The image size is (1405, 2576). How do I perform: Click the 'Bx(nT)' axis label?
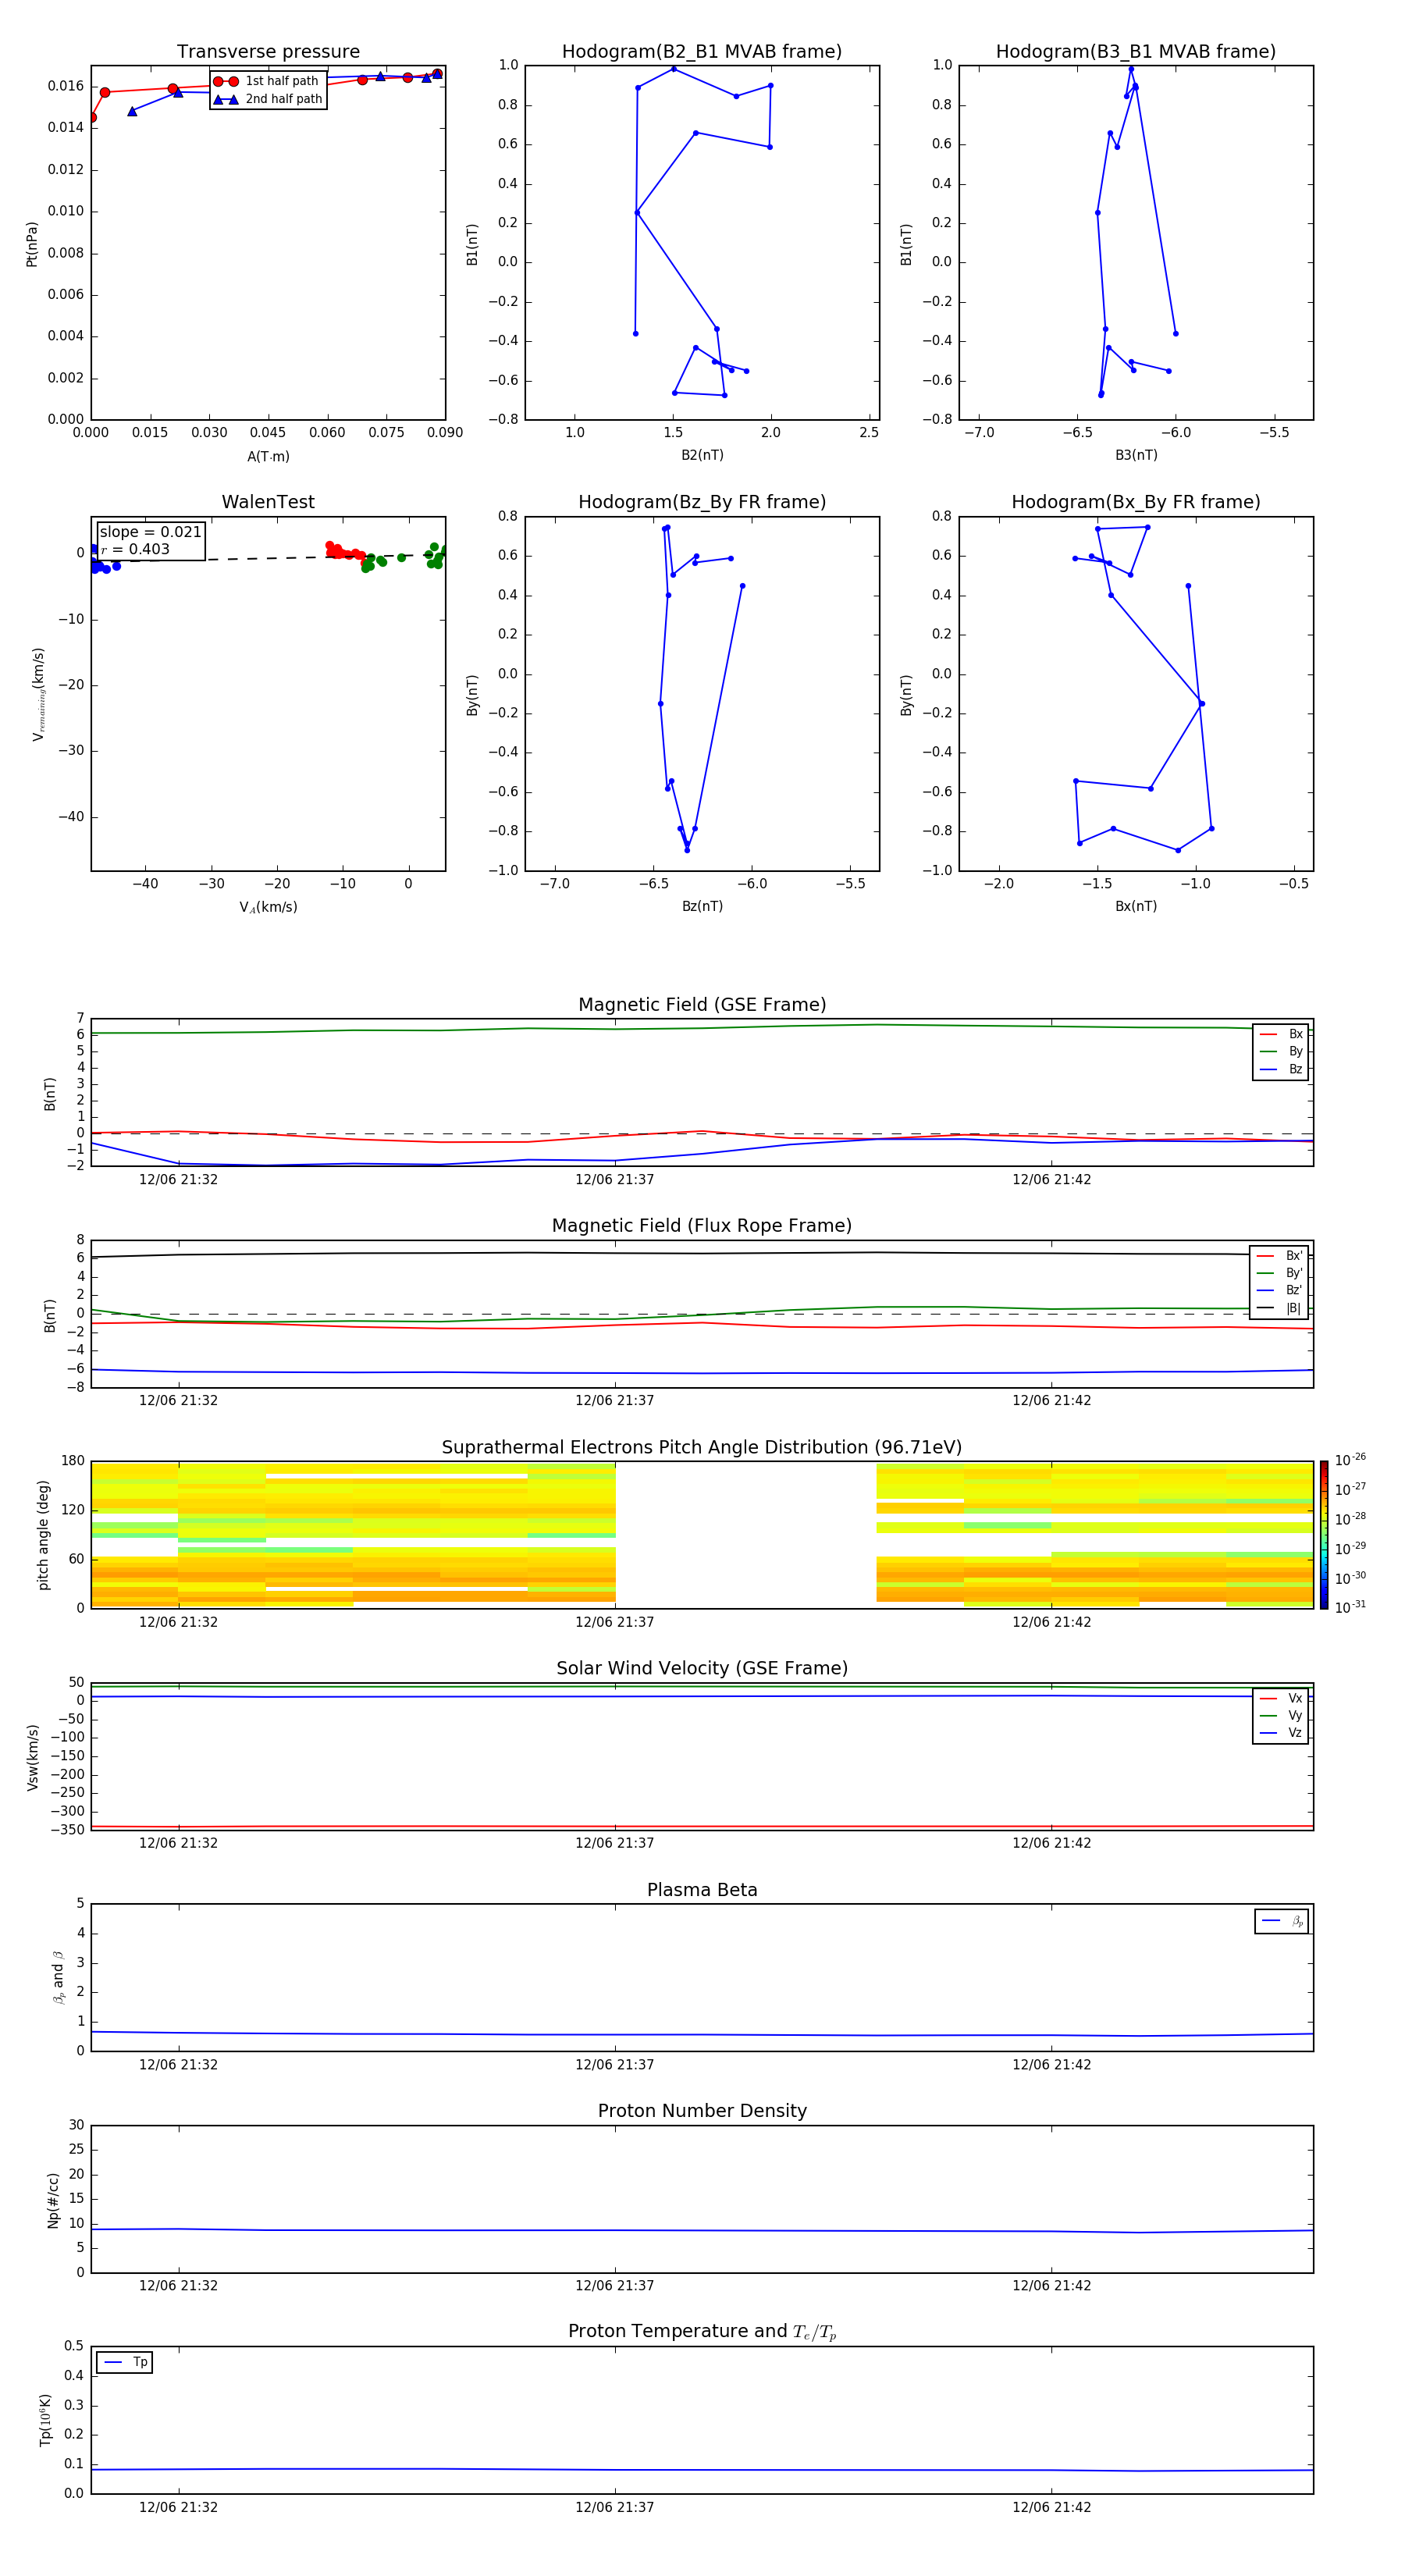1136,906
